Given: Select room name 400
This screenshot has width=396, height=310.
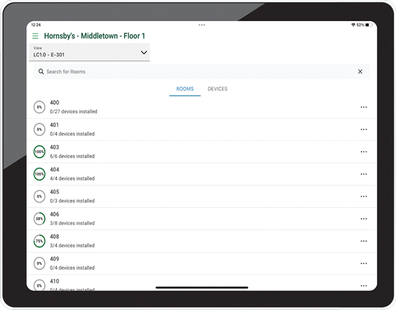Looking at the screenshot, I should (54, 103).
